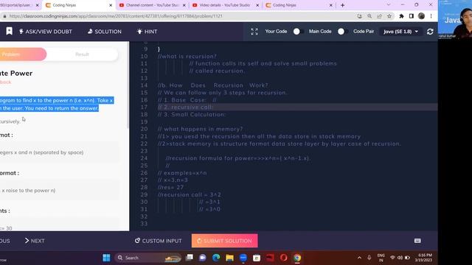Open the Java (SE 1.8) language dropdown
Viewport: 472px width, 265px height.
pyautogui.click(x=400, y=32)
